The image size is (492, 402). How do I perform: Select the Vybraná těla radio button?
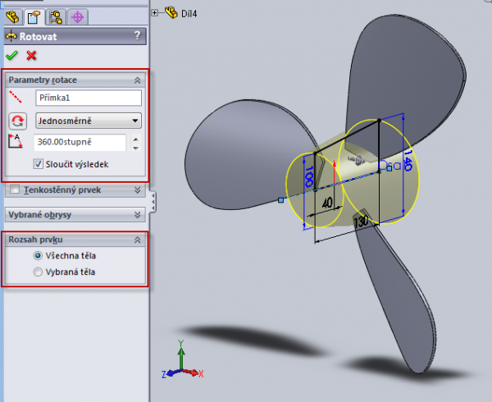[38, 271]
